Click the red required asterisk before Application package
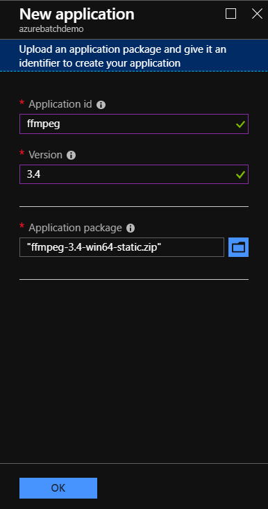 (x=22, y=226)
